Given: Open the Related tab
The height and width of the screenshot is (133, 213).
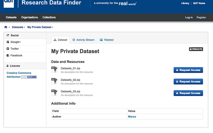Looking at the screenshot, I should coord(106,40).
